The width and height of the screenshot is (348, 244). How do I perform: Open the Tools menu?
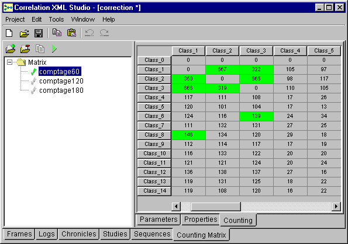pos(56,19)
